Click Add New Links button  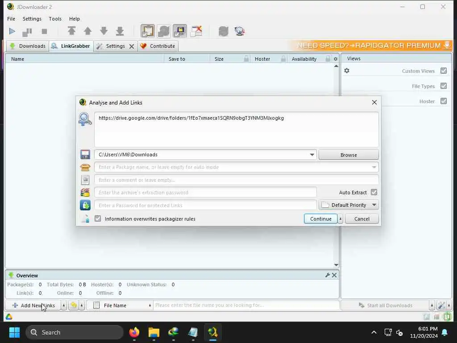(33, 305)
